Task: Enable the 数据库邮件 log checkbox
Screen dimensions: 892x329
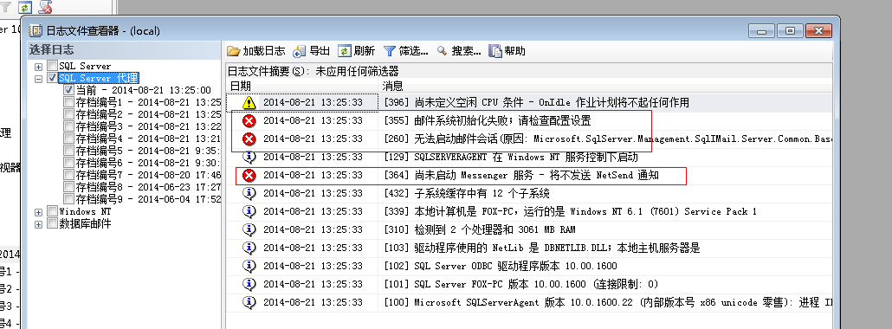Action: click(52, 223)
